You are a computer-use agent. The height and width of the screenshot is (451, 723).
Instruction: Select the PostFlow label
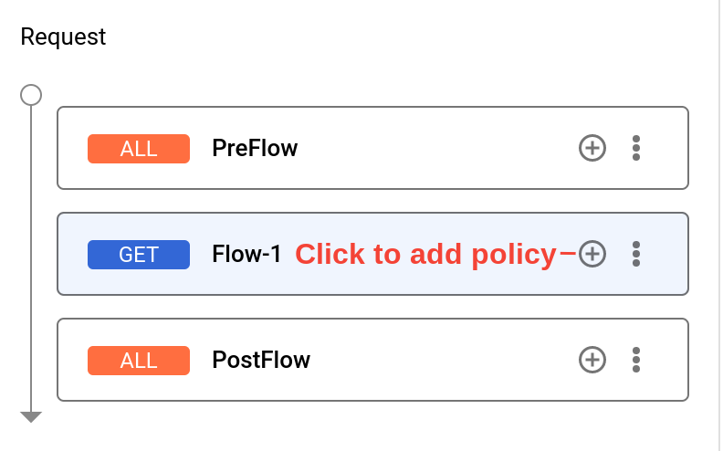(261, 360)
